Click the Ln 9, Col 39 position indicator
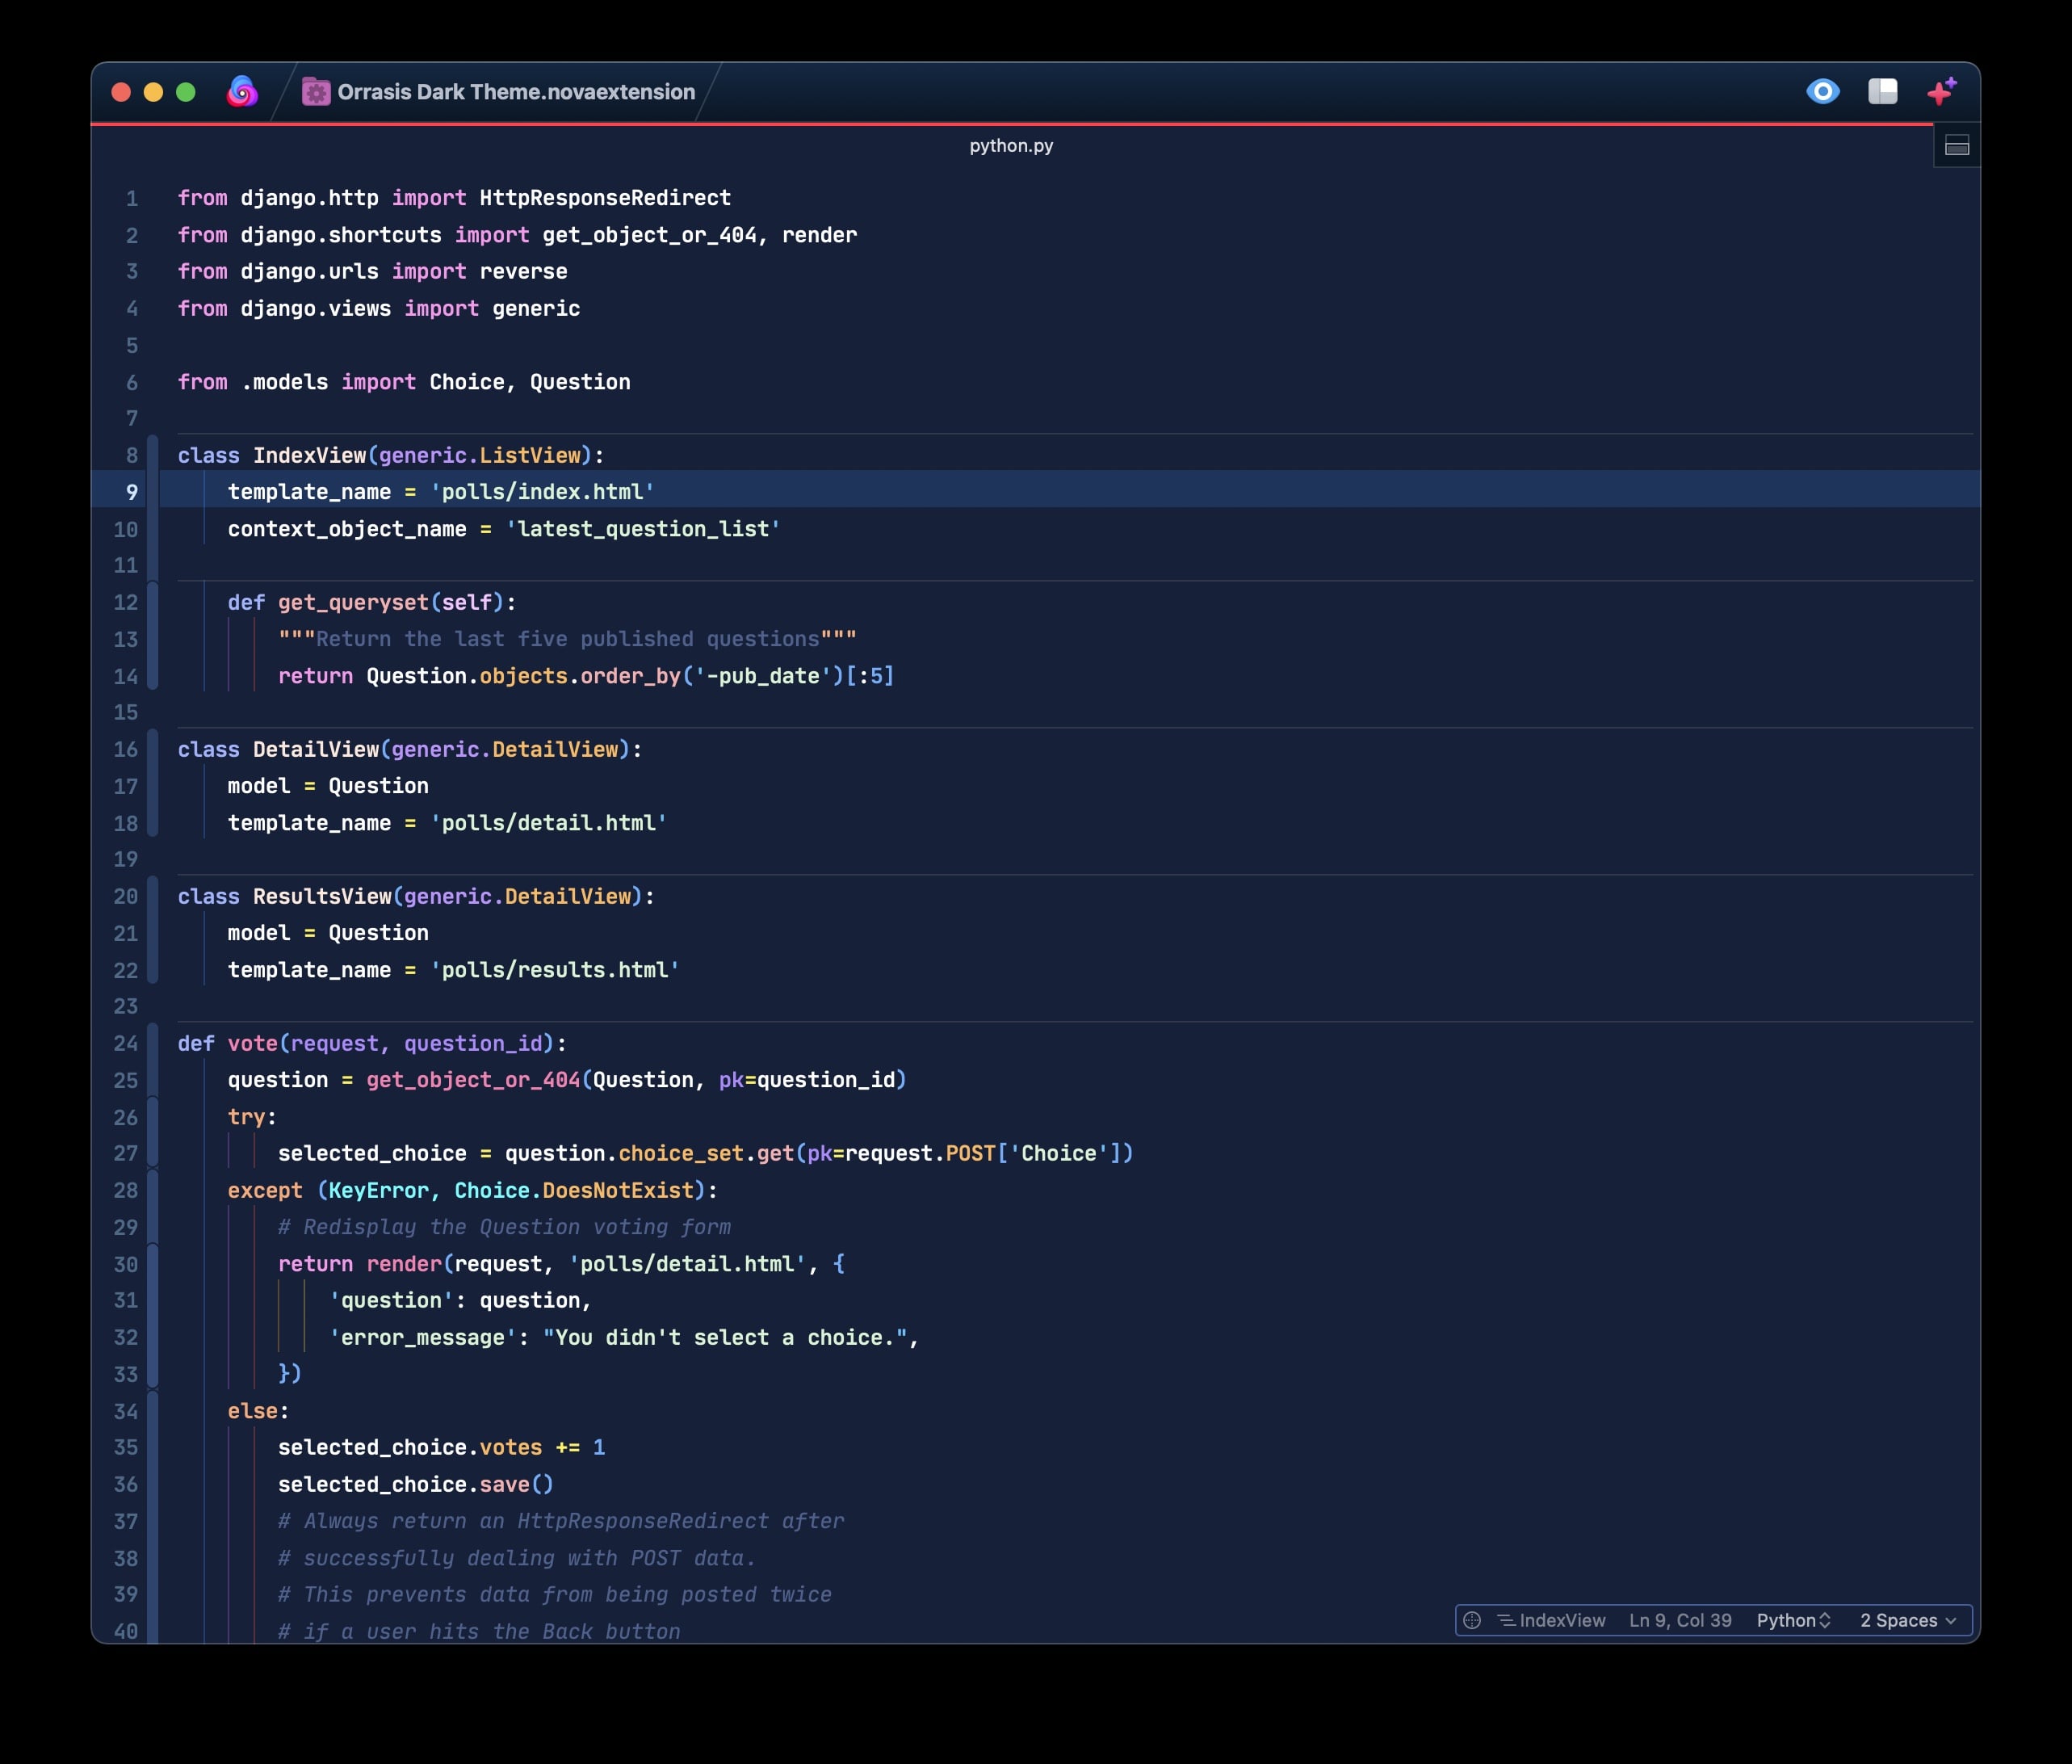This screenshot has width=2072, height=1764. point(1680,1620)
